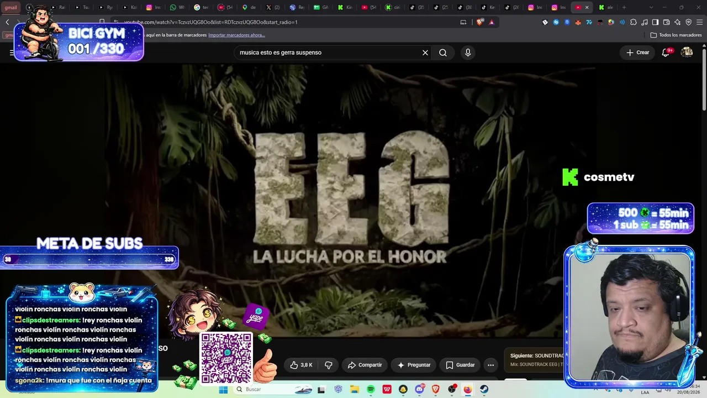The width and height of the screenshot is (707, 398).
Task: Open Brave Rewards triangle icon
Action: coord(491,22)
